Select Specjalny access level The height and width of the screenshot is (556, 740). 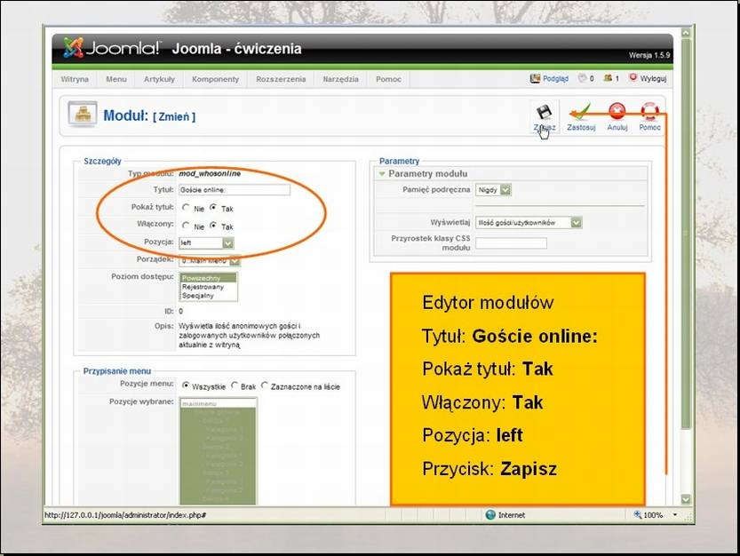[x=208, y=296]
